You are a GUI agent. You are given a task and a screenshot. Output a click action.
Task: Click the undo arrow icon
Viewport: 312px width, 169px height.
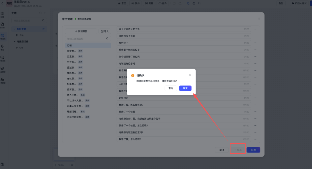[x=174, y=3]
